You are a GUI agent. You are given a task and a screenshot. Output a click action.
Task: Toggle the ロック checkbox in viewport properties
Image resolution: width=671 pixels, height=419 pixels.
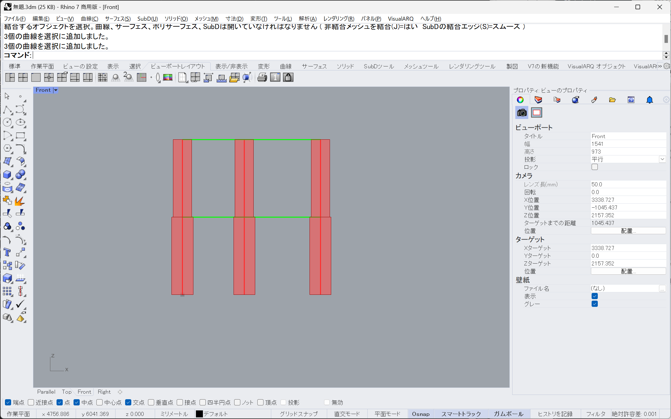pos(594,167)
